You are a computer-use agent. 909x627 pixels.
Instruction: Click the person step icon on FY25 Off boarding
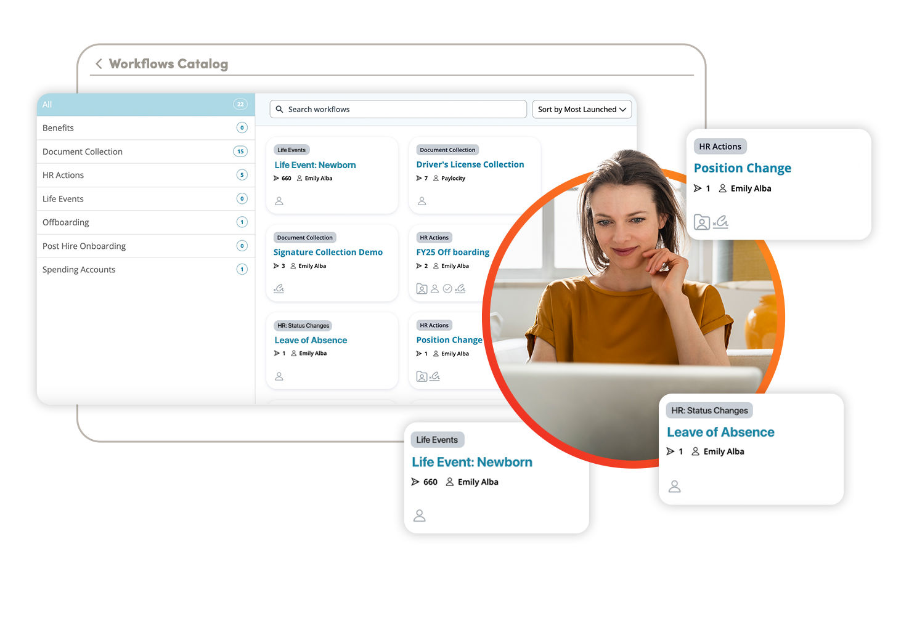tap(435, 288)
